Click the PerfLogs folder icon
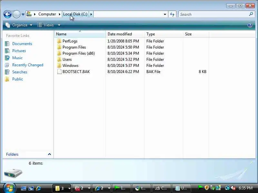 click(x=59, y=41)
